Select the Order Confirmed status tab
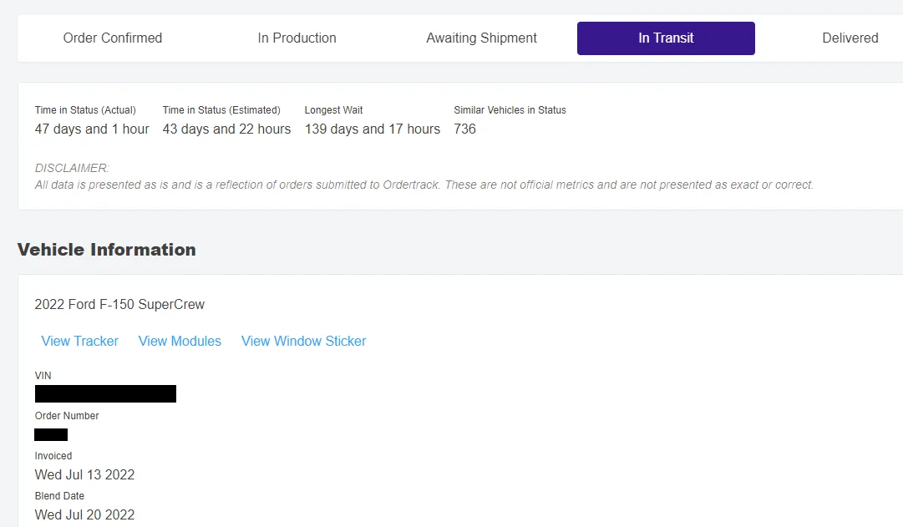The height and width of the screenshot is (527, 903). (113, 38)
